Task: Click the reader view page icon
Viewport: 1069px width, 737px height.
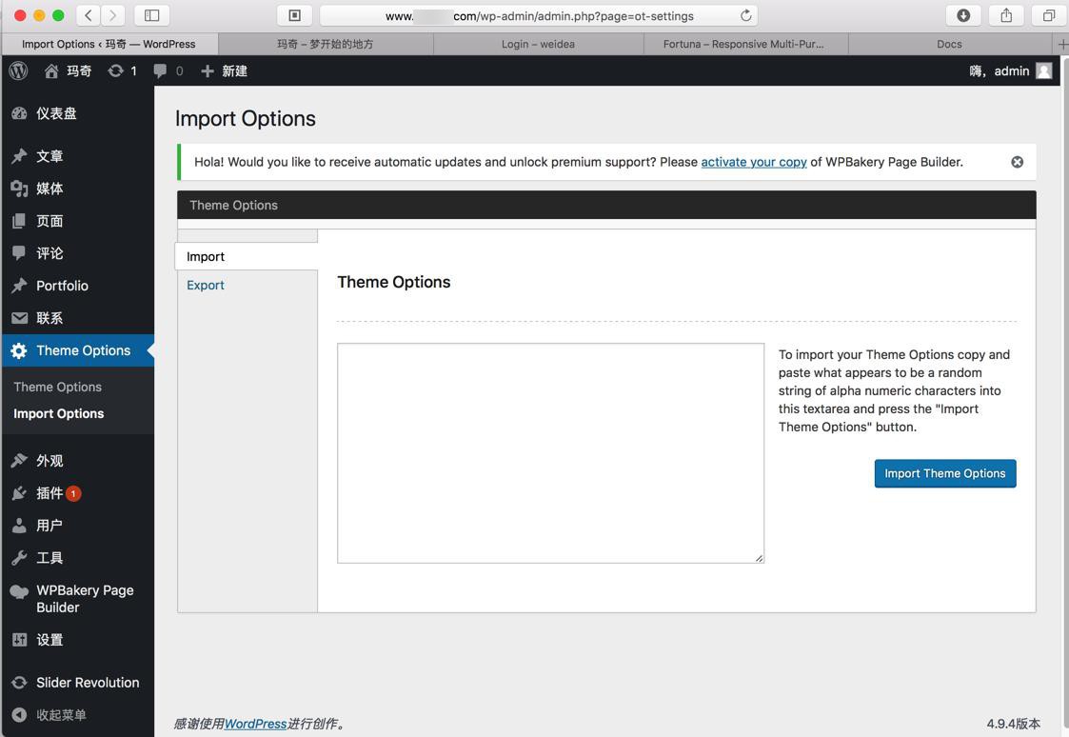Action: [294, 15]
